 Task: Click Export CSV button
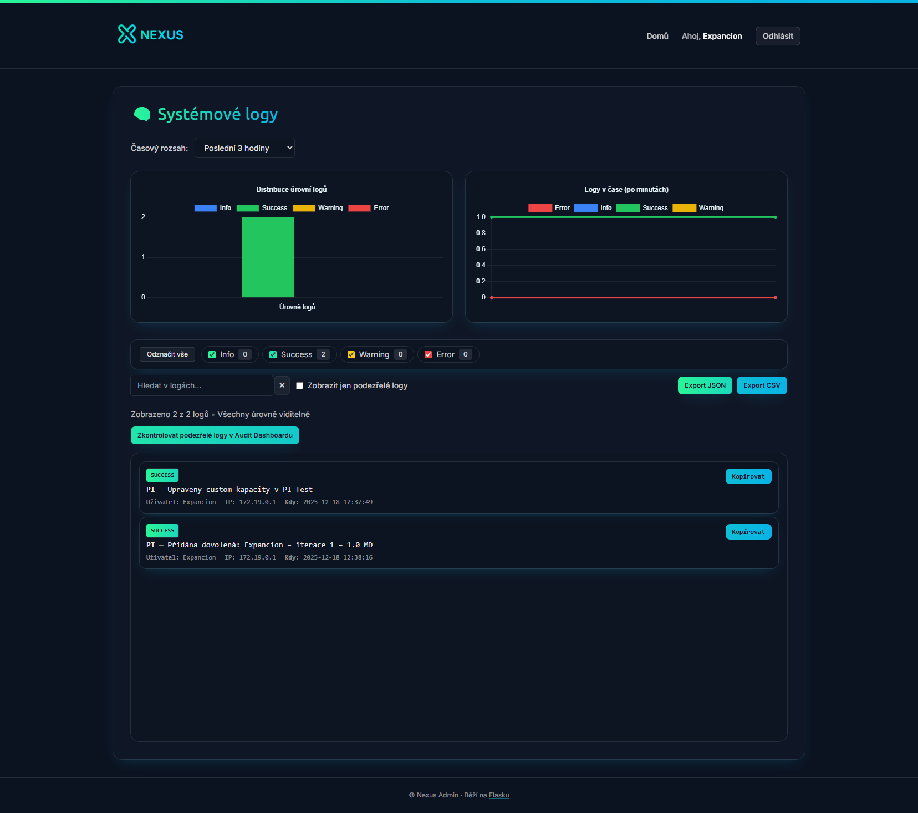coord(761,385)
